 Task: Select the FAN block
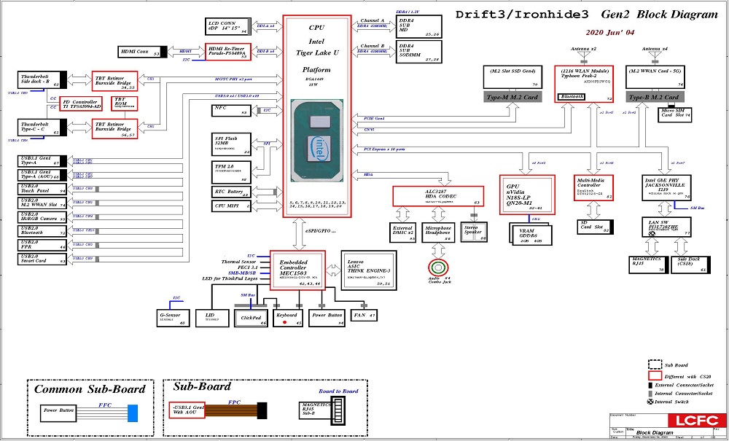click(364, 316)
